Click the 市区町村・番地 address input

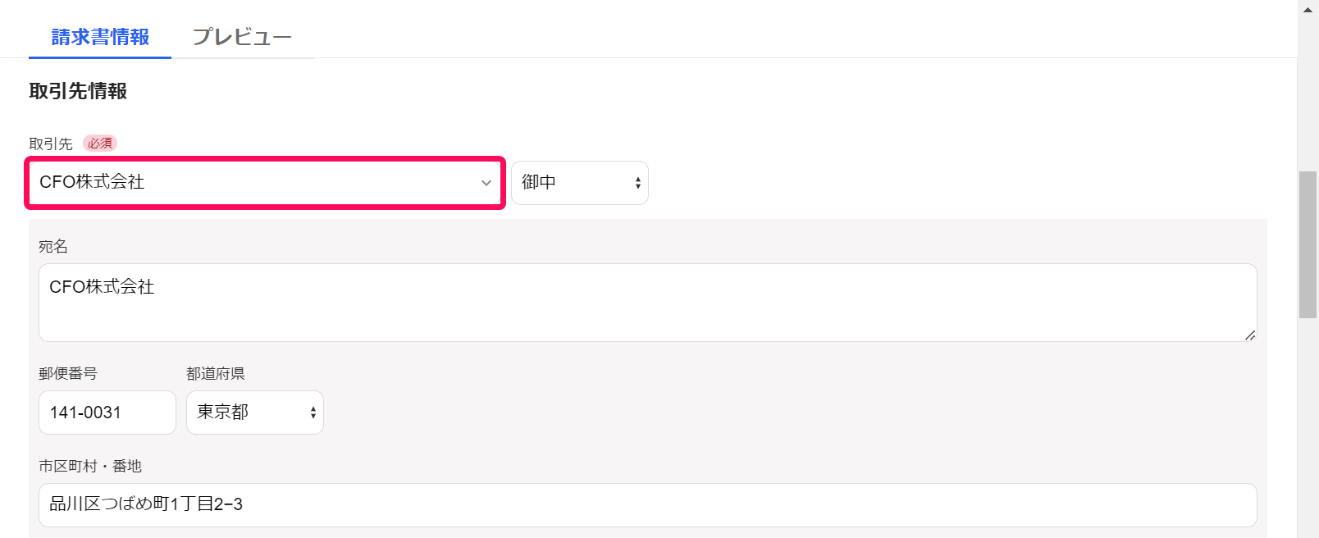pos(647,504)
